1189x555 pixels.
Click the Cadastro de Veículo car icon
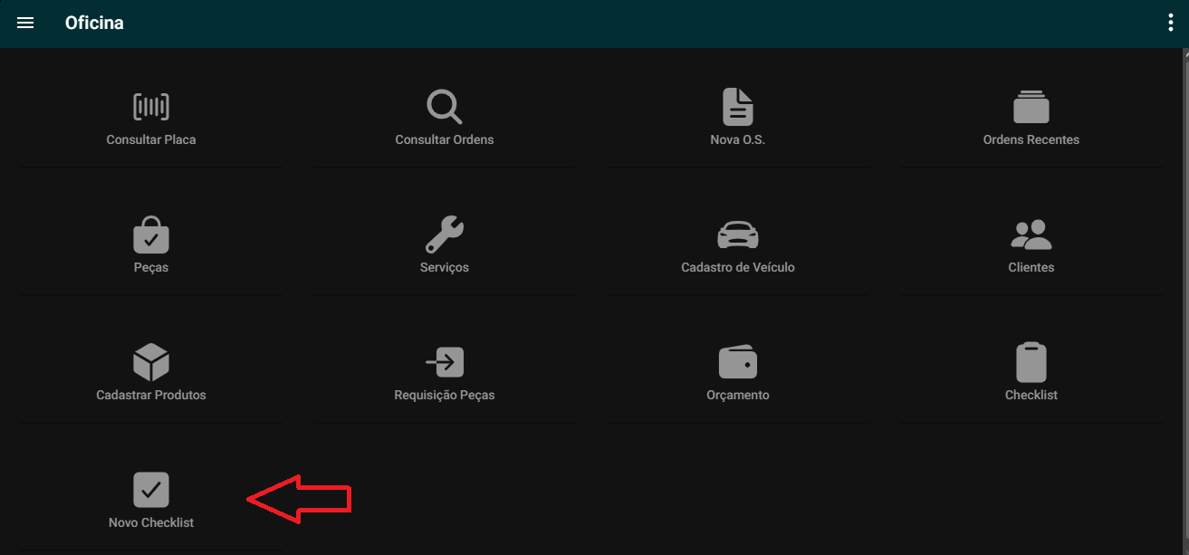click(x=737, y=234)
